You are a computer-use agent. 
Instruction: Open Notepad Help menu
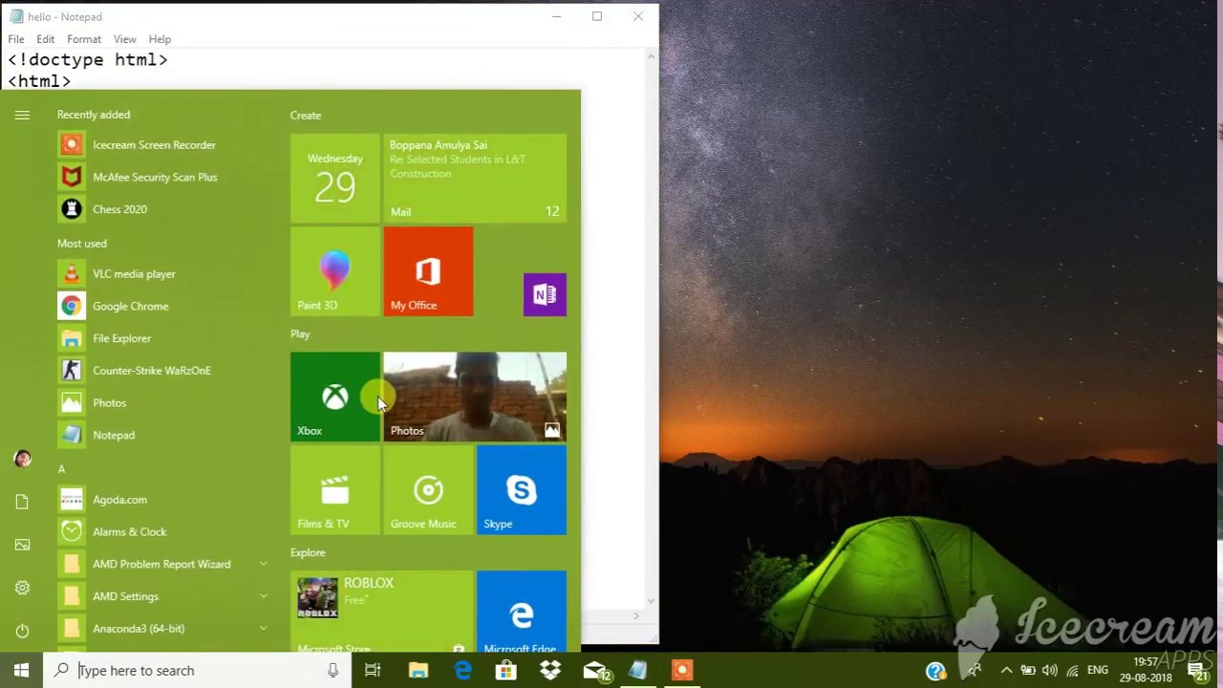(160, 39)
